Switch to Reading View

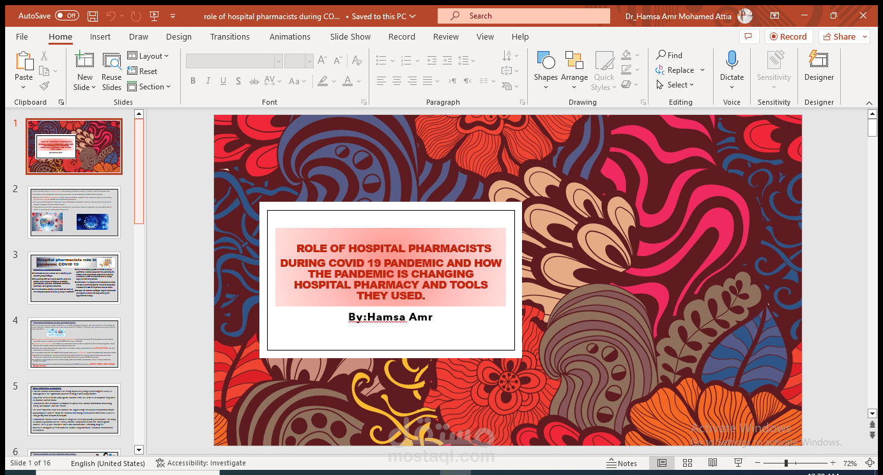click(x=713, y=463)
